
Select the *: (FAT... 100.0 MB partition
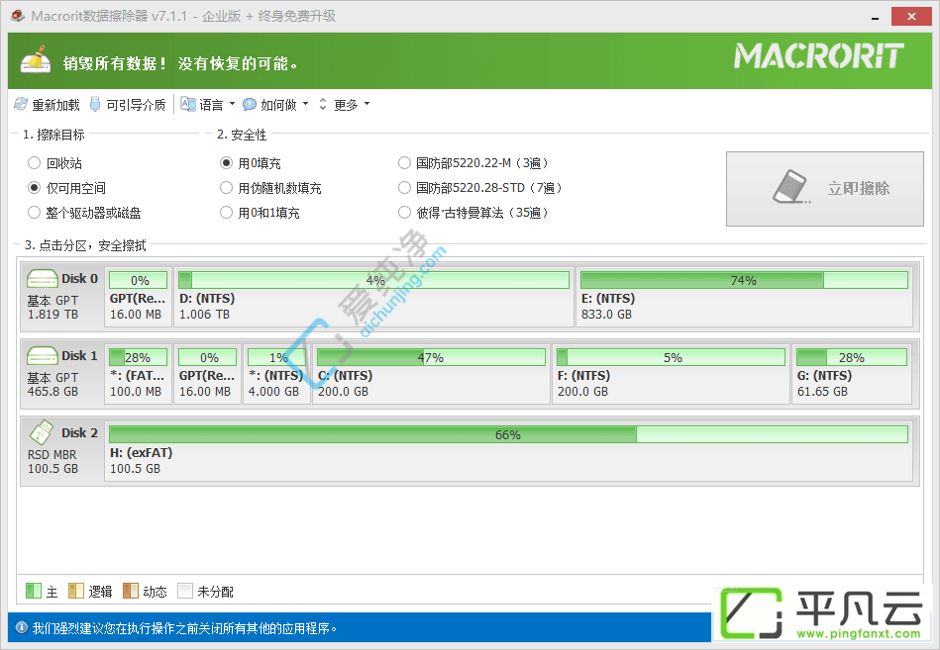[138, 374]
